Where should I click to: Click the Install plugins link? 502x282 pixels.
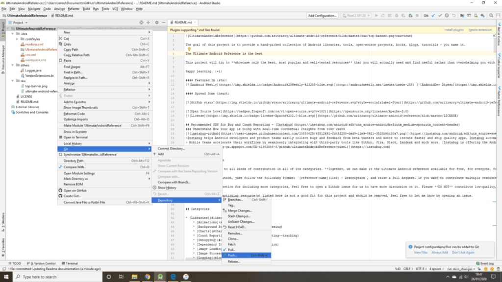click(453, 30)
